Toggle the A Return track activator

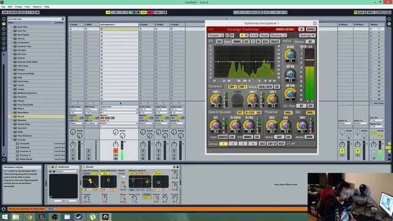coord(342,150)
